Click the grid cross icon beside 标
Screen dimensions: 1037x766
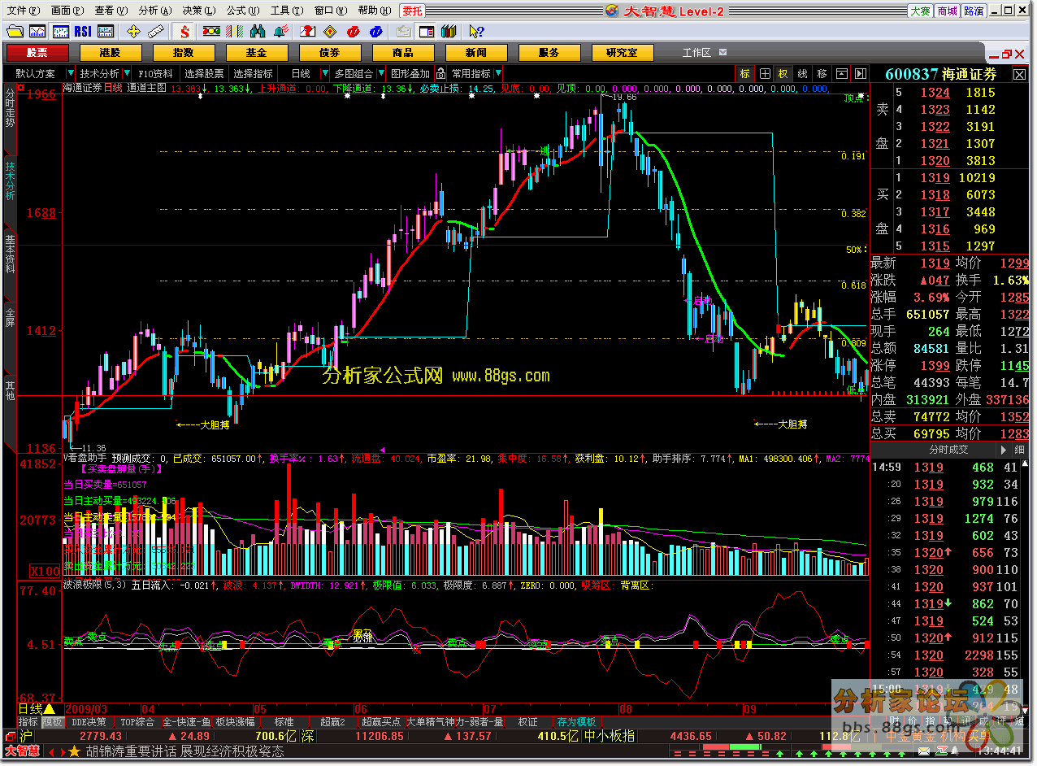[765, 73]
